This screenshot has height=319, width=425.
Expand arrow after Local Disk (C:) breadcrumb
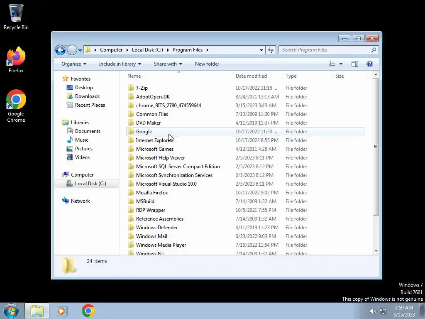point(168,50)
